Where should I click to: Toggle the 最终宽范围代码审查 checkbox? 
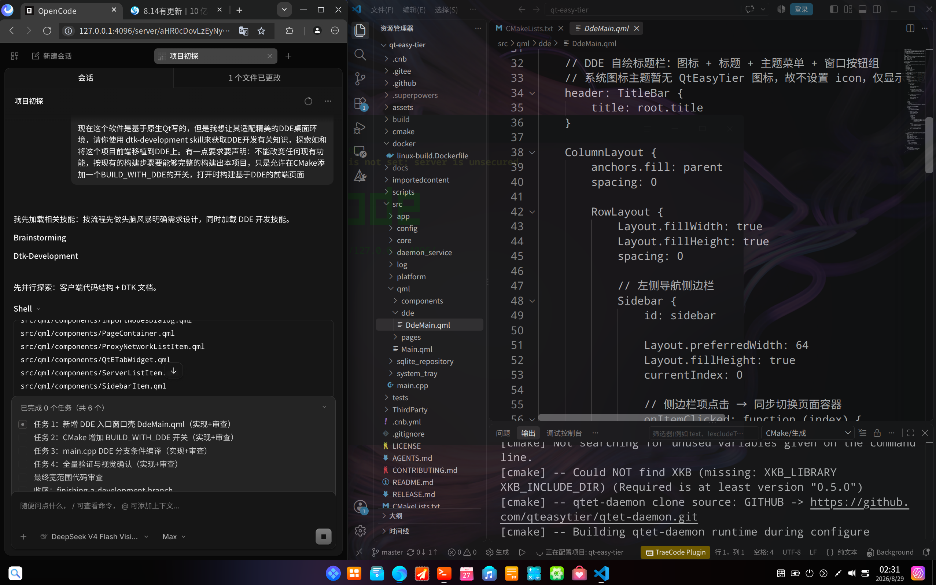[23, 478]
